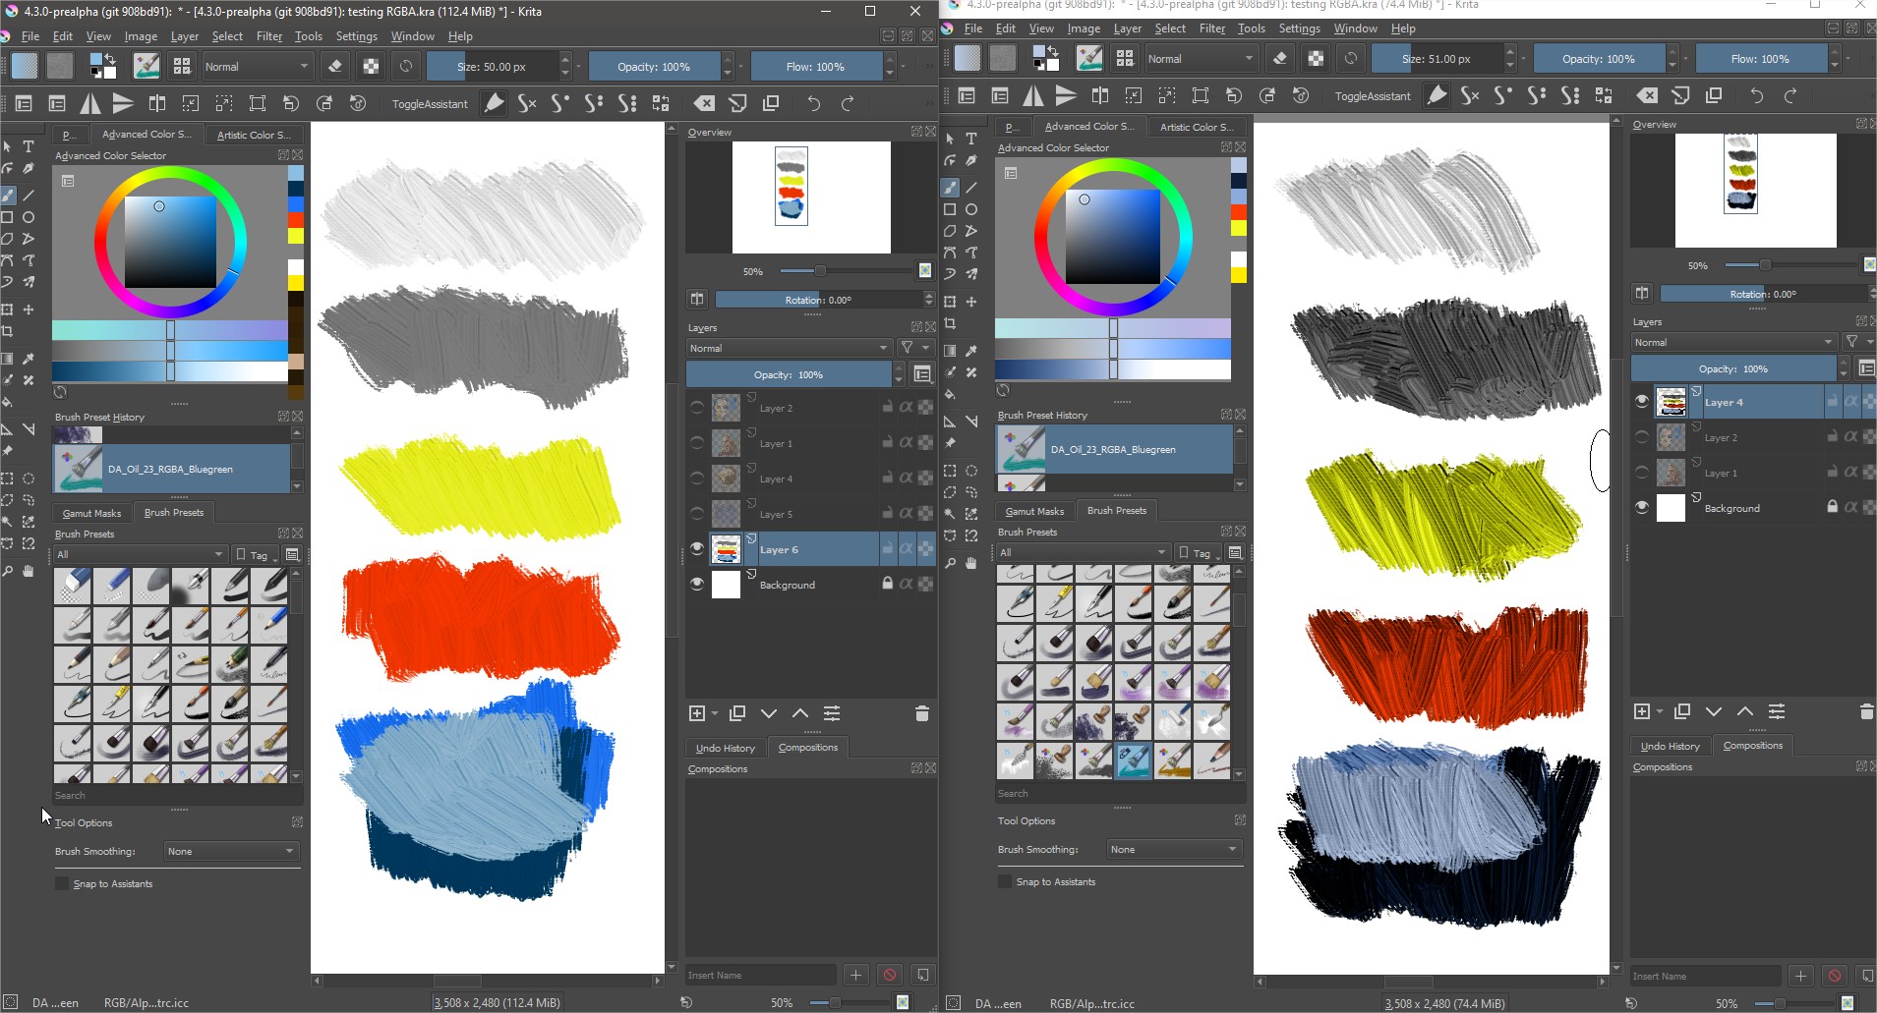Hide Layer 6 using its eye icon
1877x1013 pixels.
697,549
